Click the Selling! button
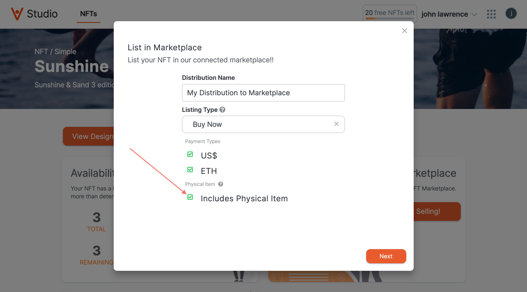527x292 pixels. (437, 211)
